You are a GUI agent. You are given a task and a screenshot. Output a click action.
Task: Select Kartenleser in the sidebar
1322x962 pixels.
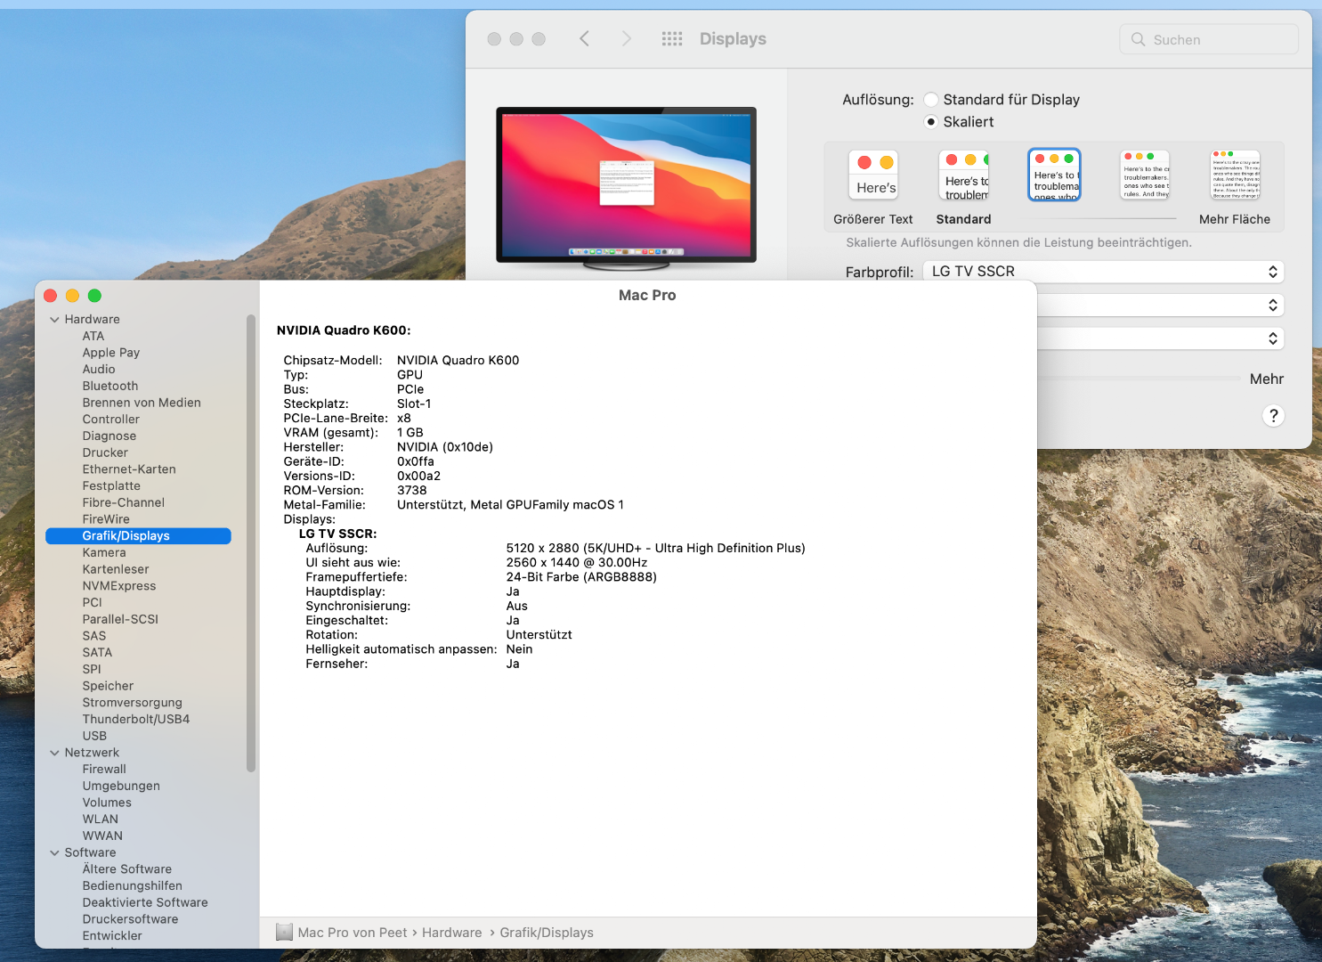point(116,569)
